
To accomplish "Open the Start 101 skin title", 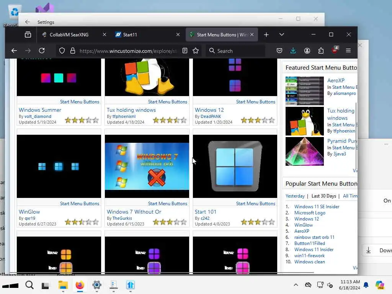I will pyautogui.click(x=206, y=212).
